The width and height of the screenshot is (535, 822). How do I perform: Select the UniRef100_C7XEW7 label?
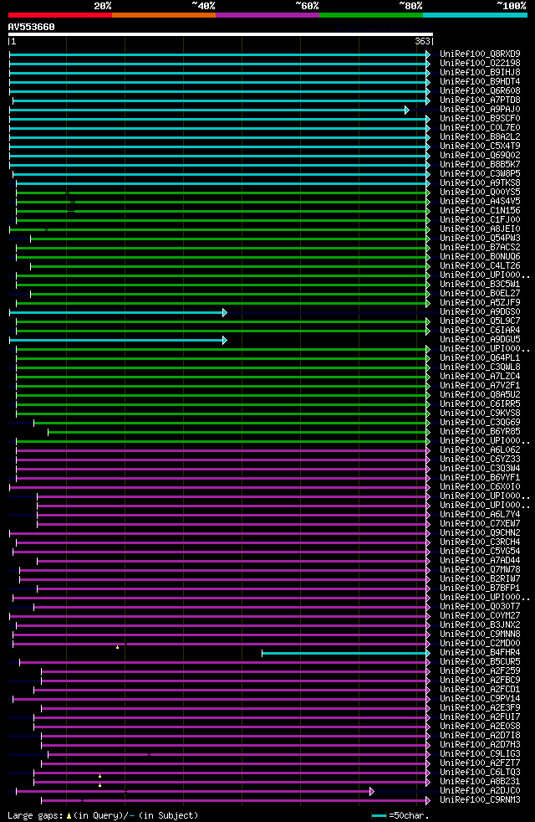click(480, 524)
